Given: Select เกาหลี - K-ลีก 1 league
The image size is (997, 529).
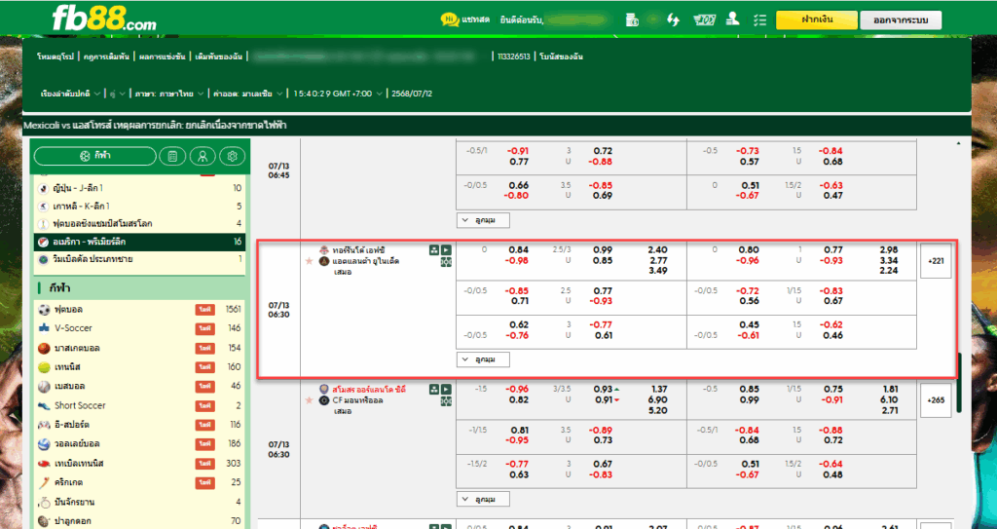Looking at the screenshot, I should click(140, 207).
